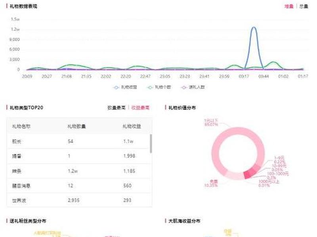This screenshot has height=237, width=317.
Task: Switch the gift chart to 总量 view
Action: coord(304,6)
